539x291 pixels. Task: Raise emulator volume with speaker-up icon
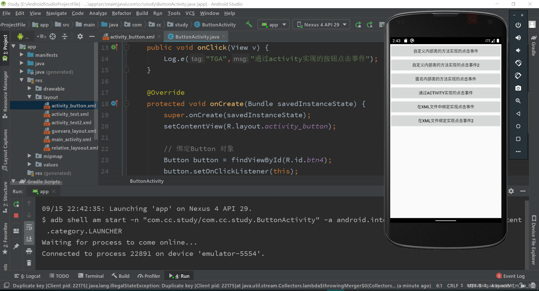pyautogui.click(x=518, y=38)
